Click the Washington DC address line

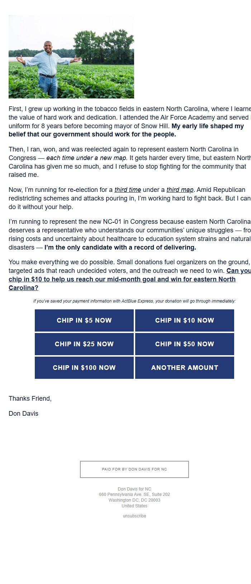134,500
